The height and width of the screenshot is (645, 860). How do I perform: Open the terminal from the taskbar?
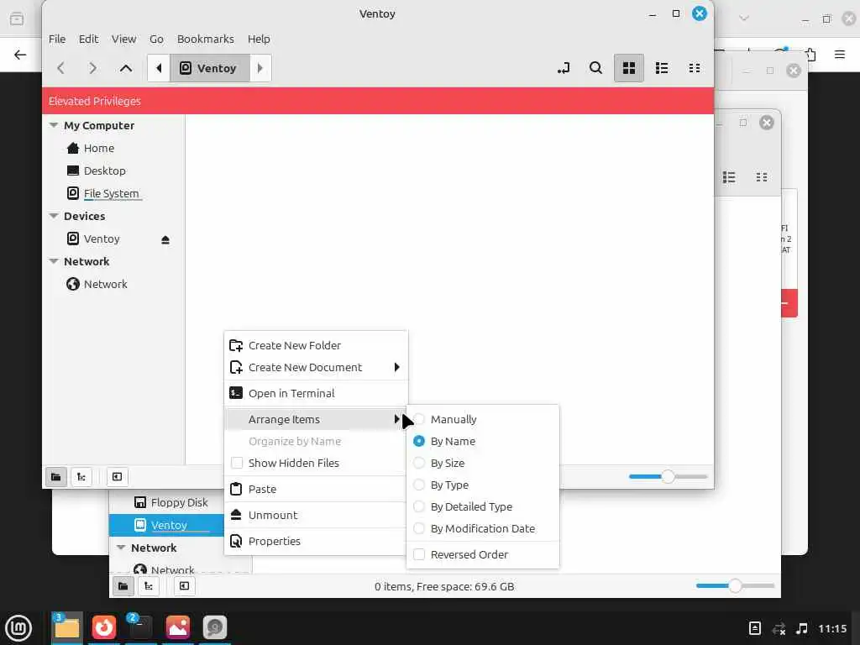click(x=140, y=627)
